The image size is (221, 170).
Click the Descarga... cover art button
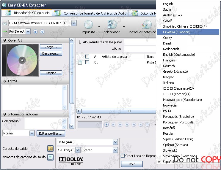51,53
